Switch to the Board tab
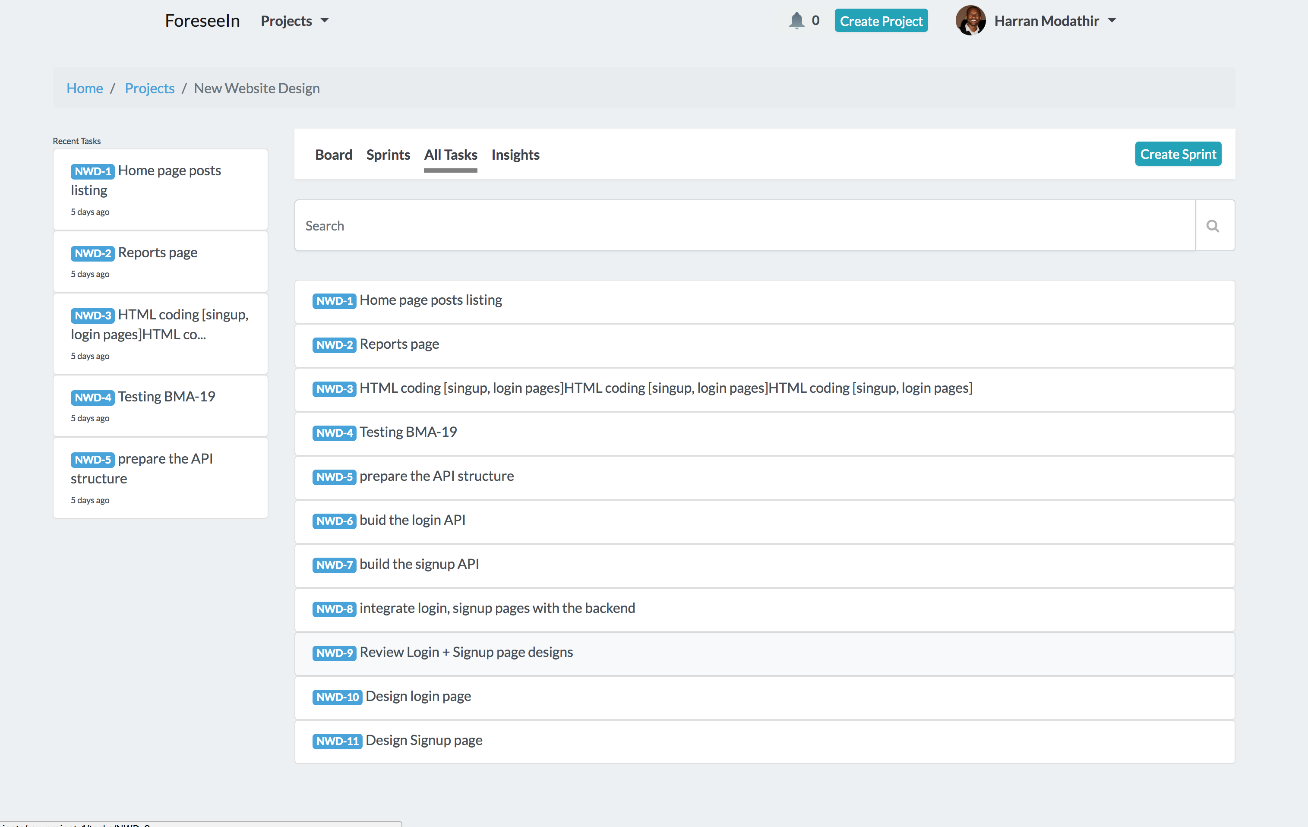The height and width of the screenshot is (827, 1308). 334,155
